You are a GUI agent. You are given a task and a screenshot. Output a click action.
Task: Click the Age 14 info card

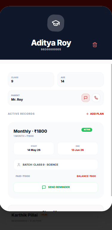tap(80, 79)
